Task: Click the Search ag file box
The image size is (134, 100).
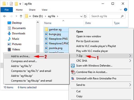Action: pyautogui.click(x=107, y=16)
